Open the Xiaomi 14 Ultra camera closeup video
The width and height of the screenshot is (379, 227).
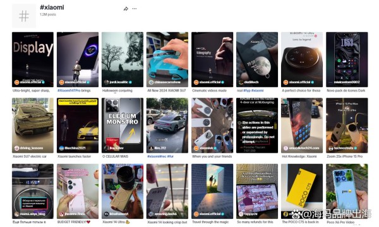(302, 59)
